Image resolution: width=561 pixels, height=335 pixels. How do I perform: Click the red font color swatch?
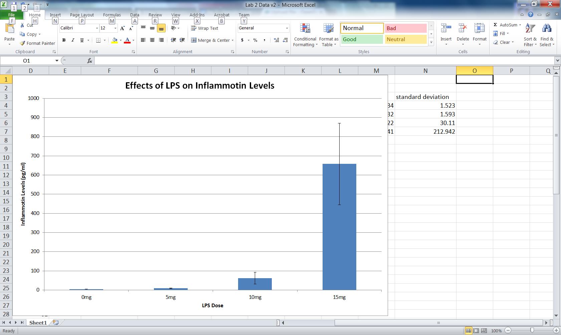pos(127,40)
